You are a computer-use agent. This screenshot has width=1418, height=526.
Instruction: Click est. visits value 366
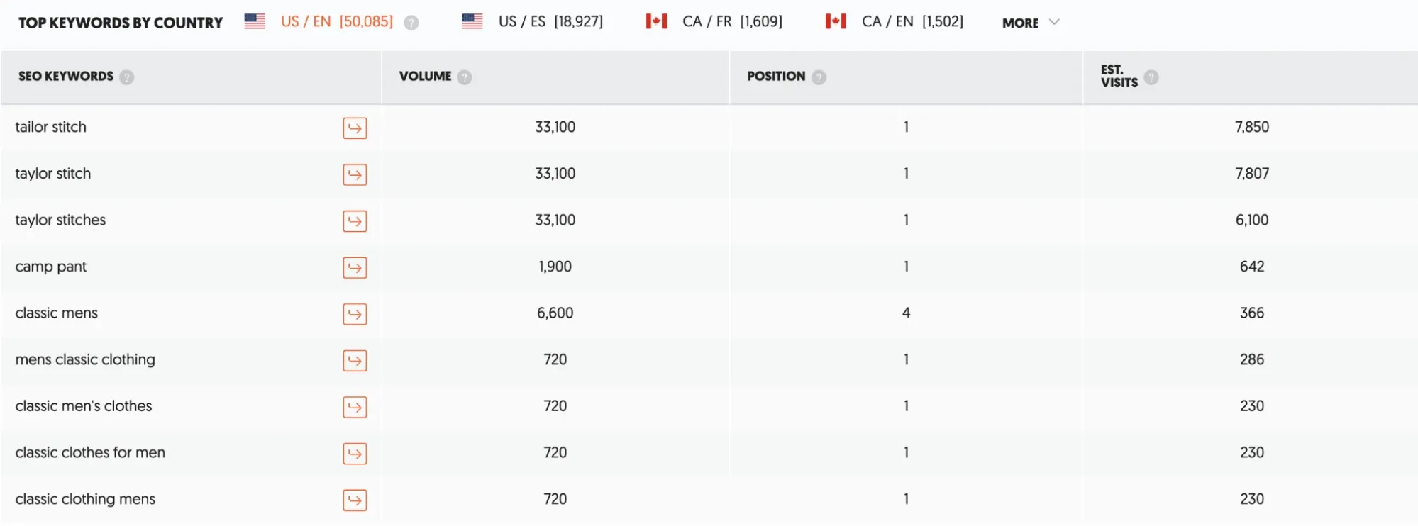tap(1252, 313)
